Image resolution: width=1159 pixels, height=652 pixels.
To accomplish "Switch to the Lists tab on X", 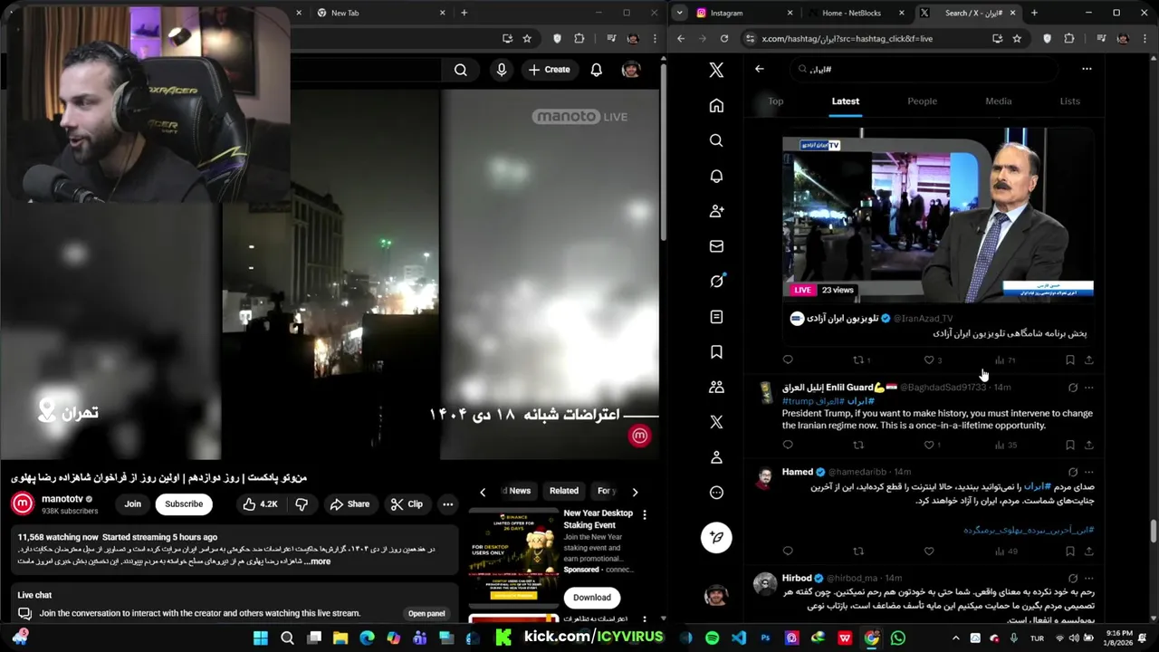I will 1070,101.
